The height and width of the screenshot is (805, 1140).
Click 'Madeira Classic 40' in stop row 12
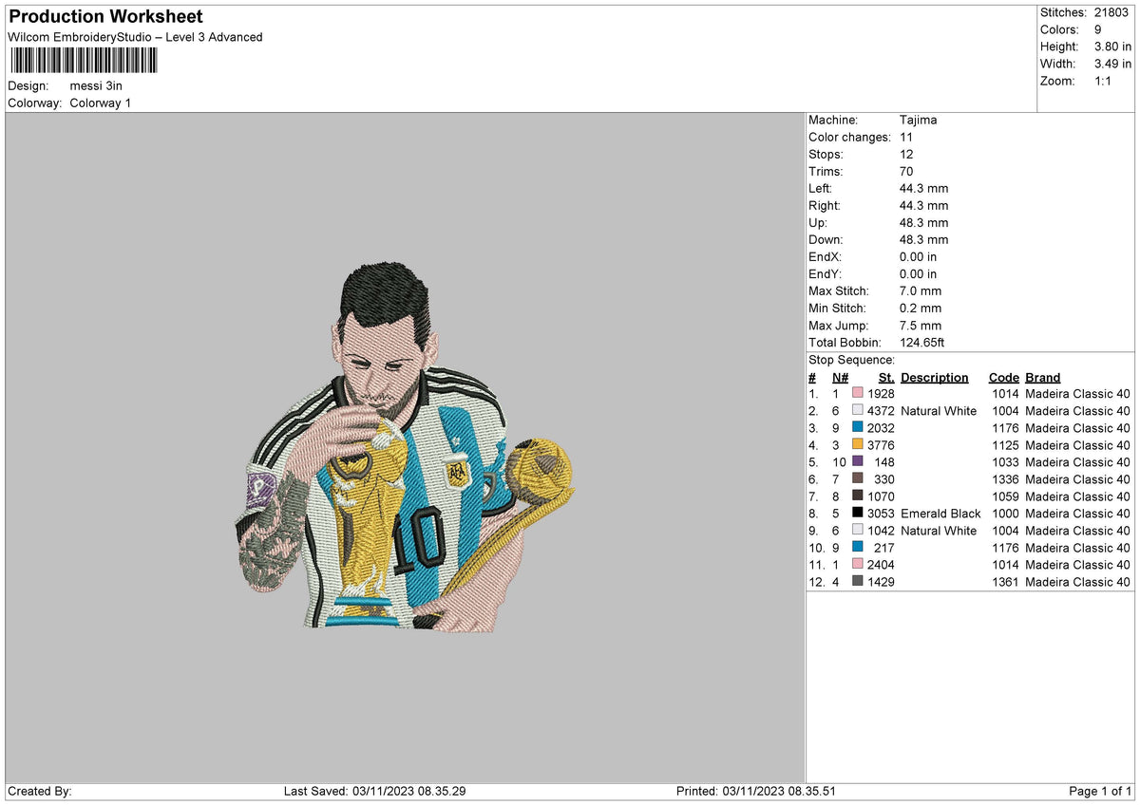coord(1078,582)
